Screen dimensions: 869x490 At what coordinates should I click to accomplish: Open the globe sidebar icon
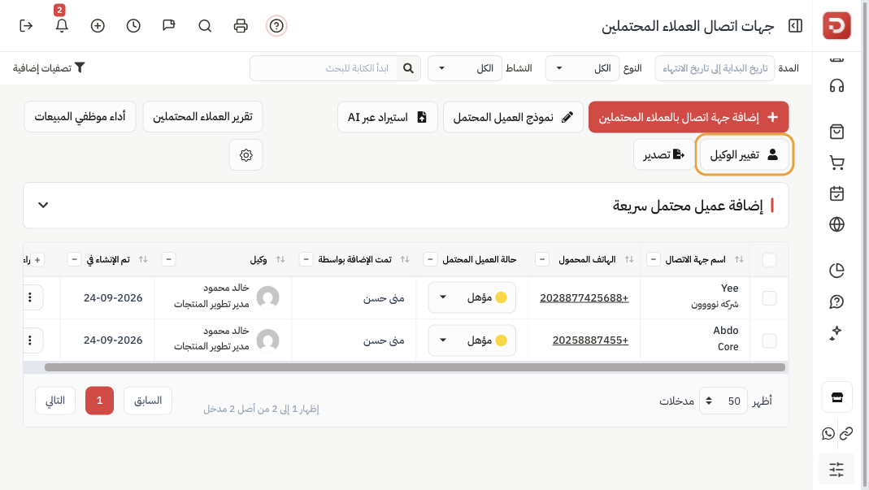(836, 224)
